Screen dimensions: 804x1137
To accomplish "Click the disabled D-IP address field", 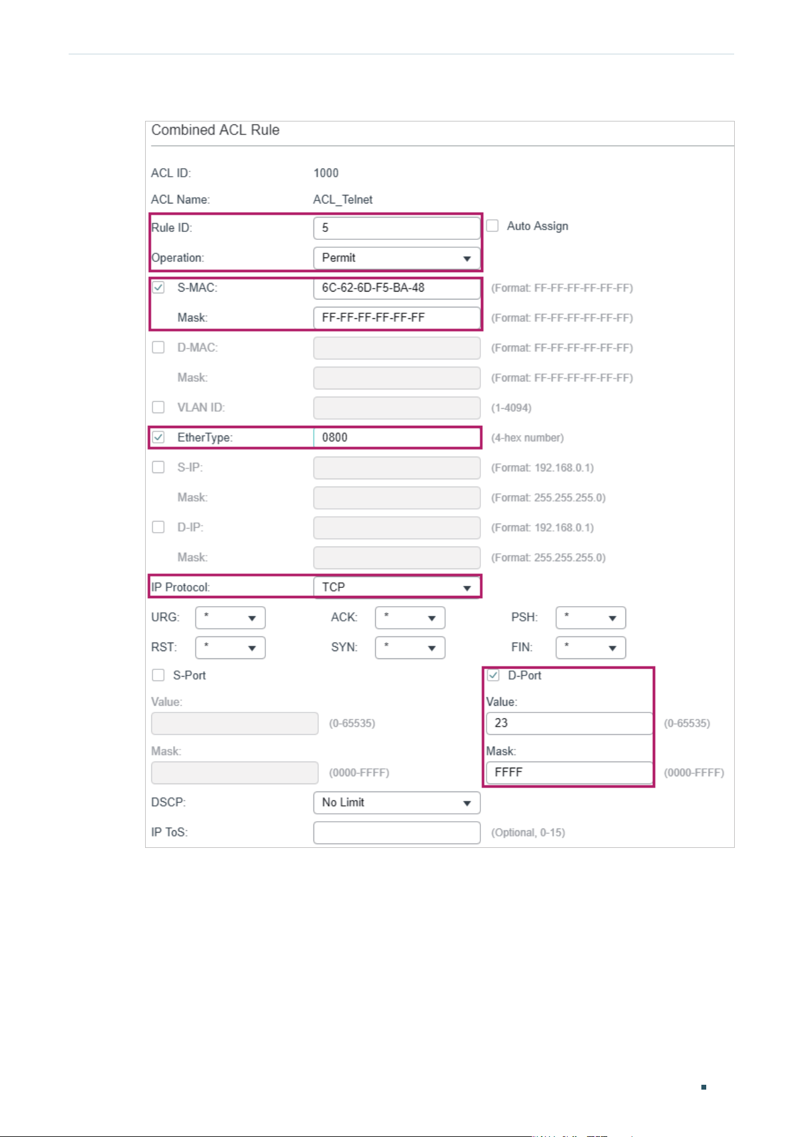I will click(x=397, y=528).
